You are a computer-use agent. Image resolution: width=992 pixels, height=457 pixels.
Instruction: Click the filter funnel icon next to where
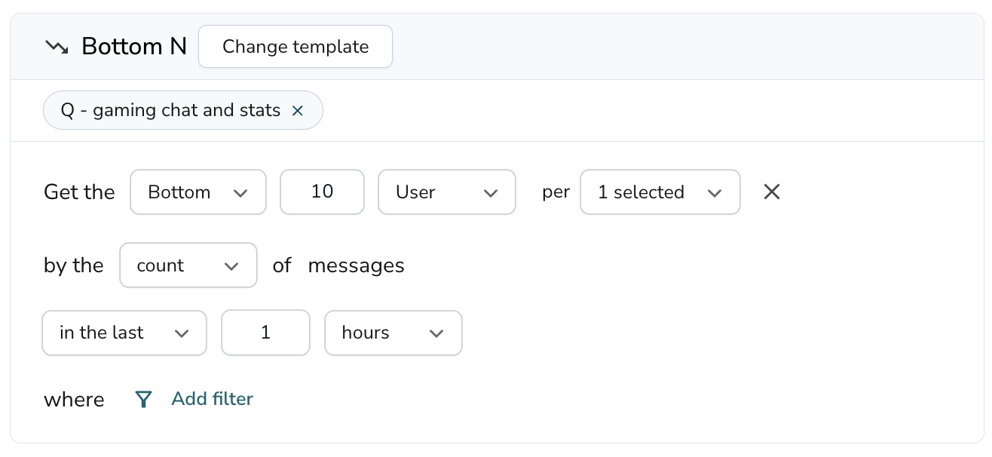pos(143,399)
